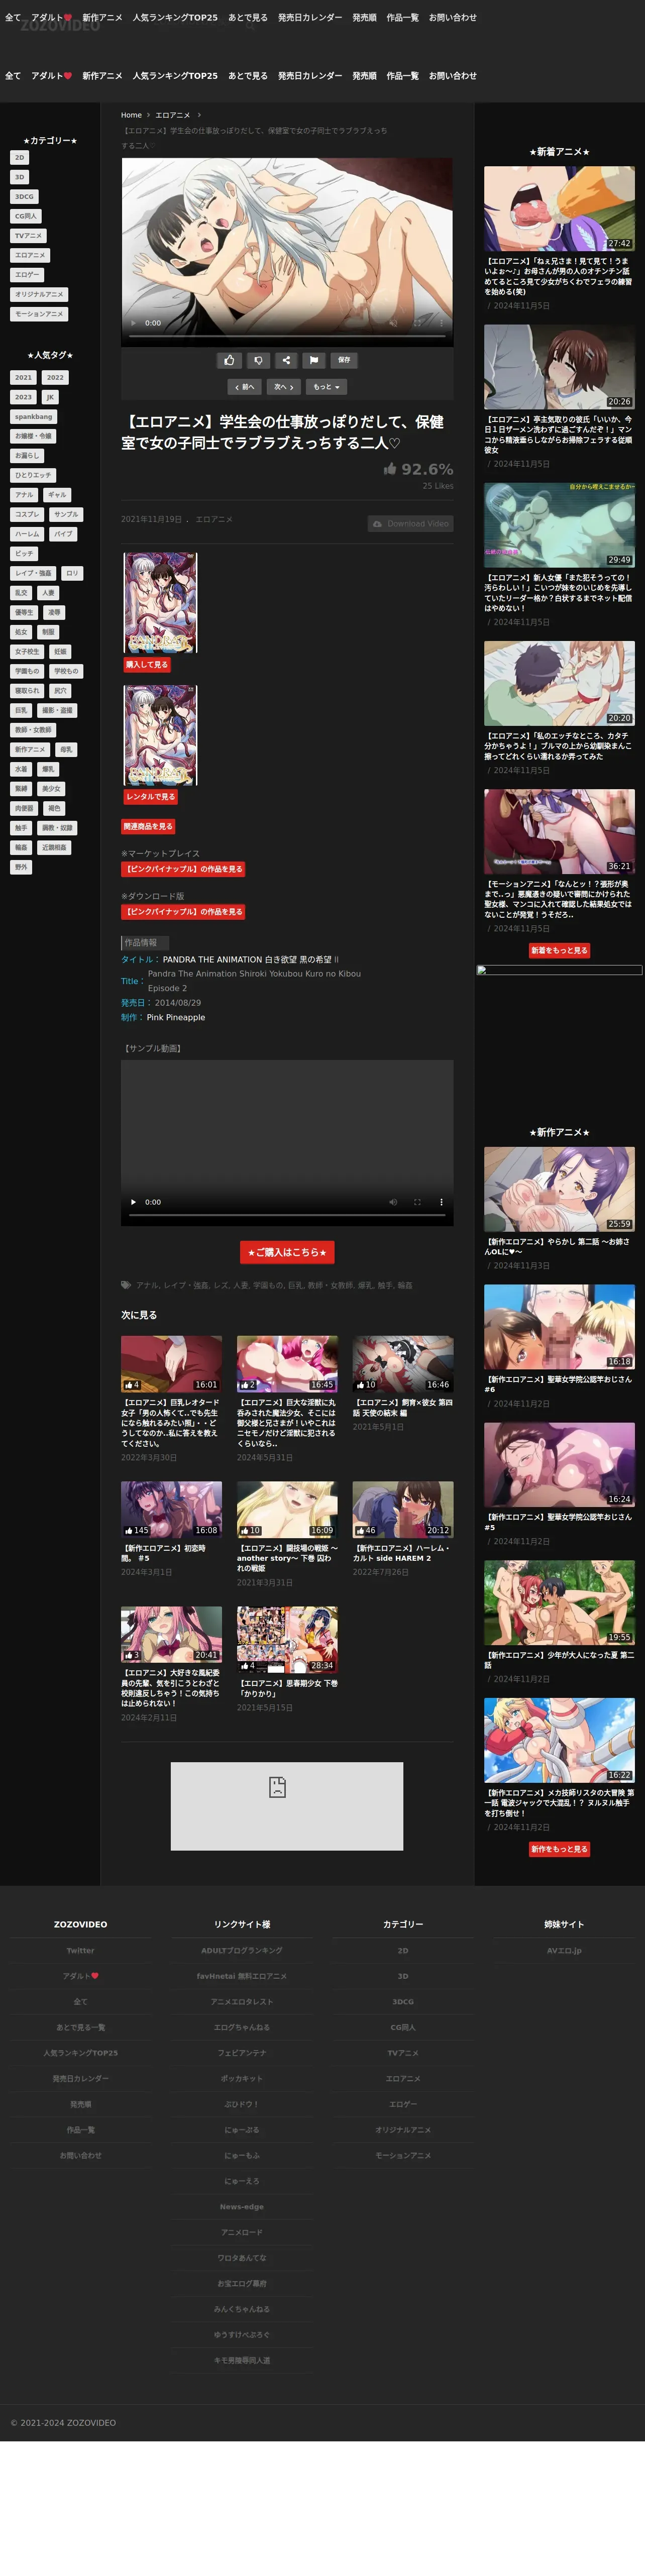
Task: Select the オリジナルアニメ category tag in the left sidebar
Action: coord(39,295)
